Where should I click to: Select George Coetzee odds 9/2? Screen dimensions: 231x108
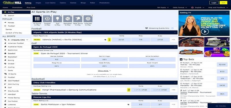pos(57,59)
